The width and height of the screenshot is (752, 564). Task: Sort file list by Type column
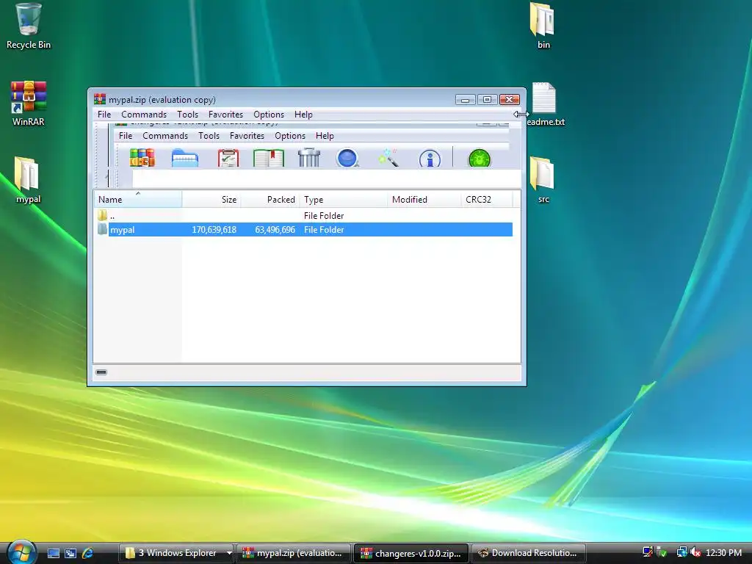click(x=343, y=199)
